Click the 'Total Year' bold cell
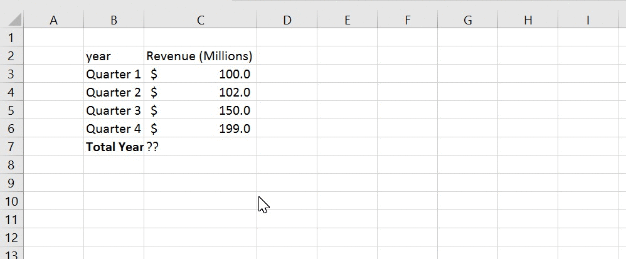626x259 pixels. pyautogui.click(x=114, y=147)
